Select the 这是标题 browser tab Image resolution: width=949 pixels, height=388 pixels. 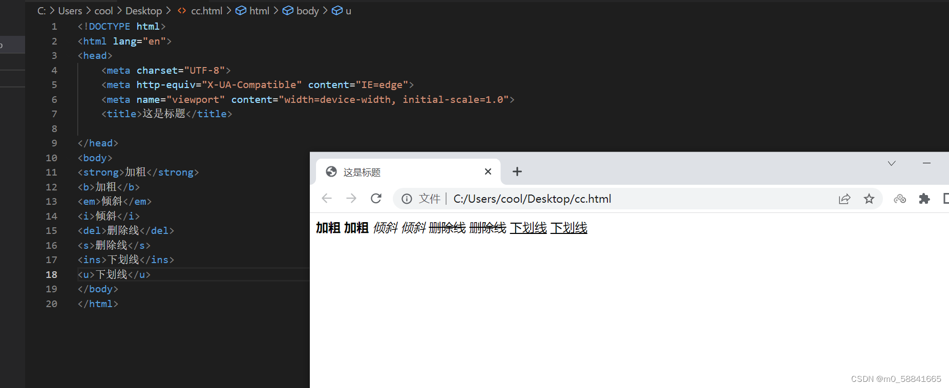tap(408, 172)
